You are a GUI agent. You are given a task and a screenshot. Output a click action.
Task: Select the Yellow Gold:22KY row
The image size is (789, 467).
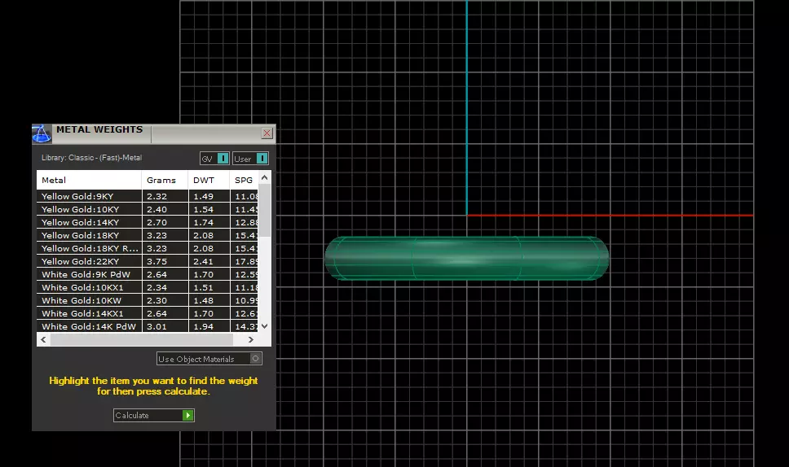(147, 262)
